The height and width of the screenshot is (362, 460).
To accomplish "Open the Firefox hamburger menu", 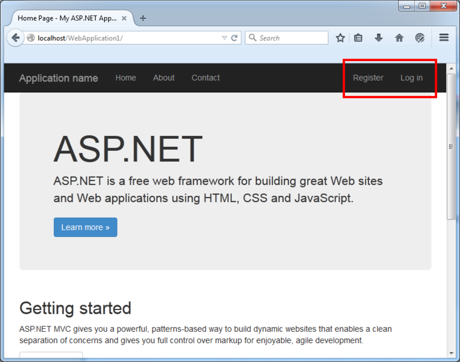I will tap(444, 37).
